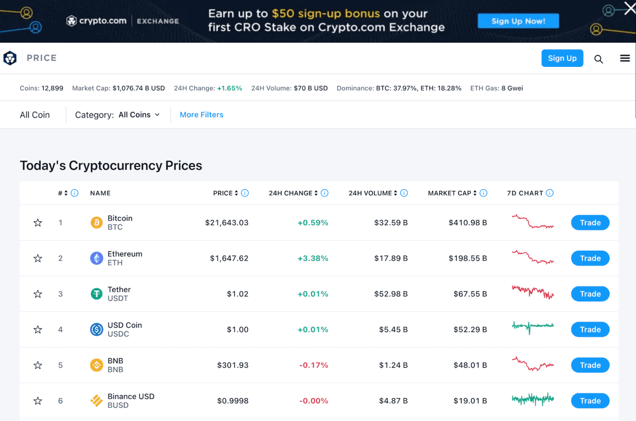636x421 pixels.
Task: Click Ethereum change +3.38%
Action: click(313, 258)
